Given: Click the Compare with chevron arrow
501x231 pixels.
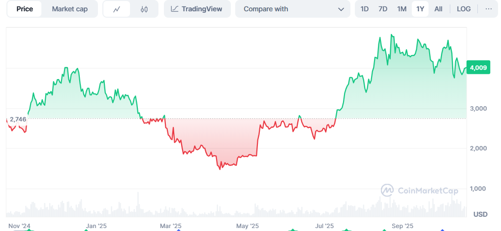Looking at the screenshot, I should coord(341,9).
